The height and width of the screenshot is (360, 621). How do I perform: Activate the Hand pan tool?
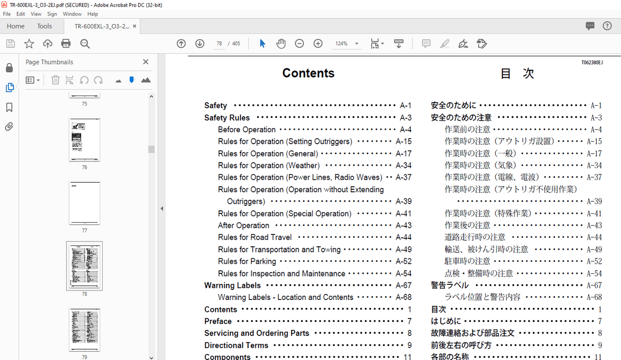(x=281, y=44)
